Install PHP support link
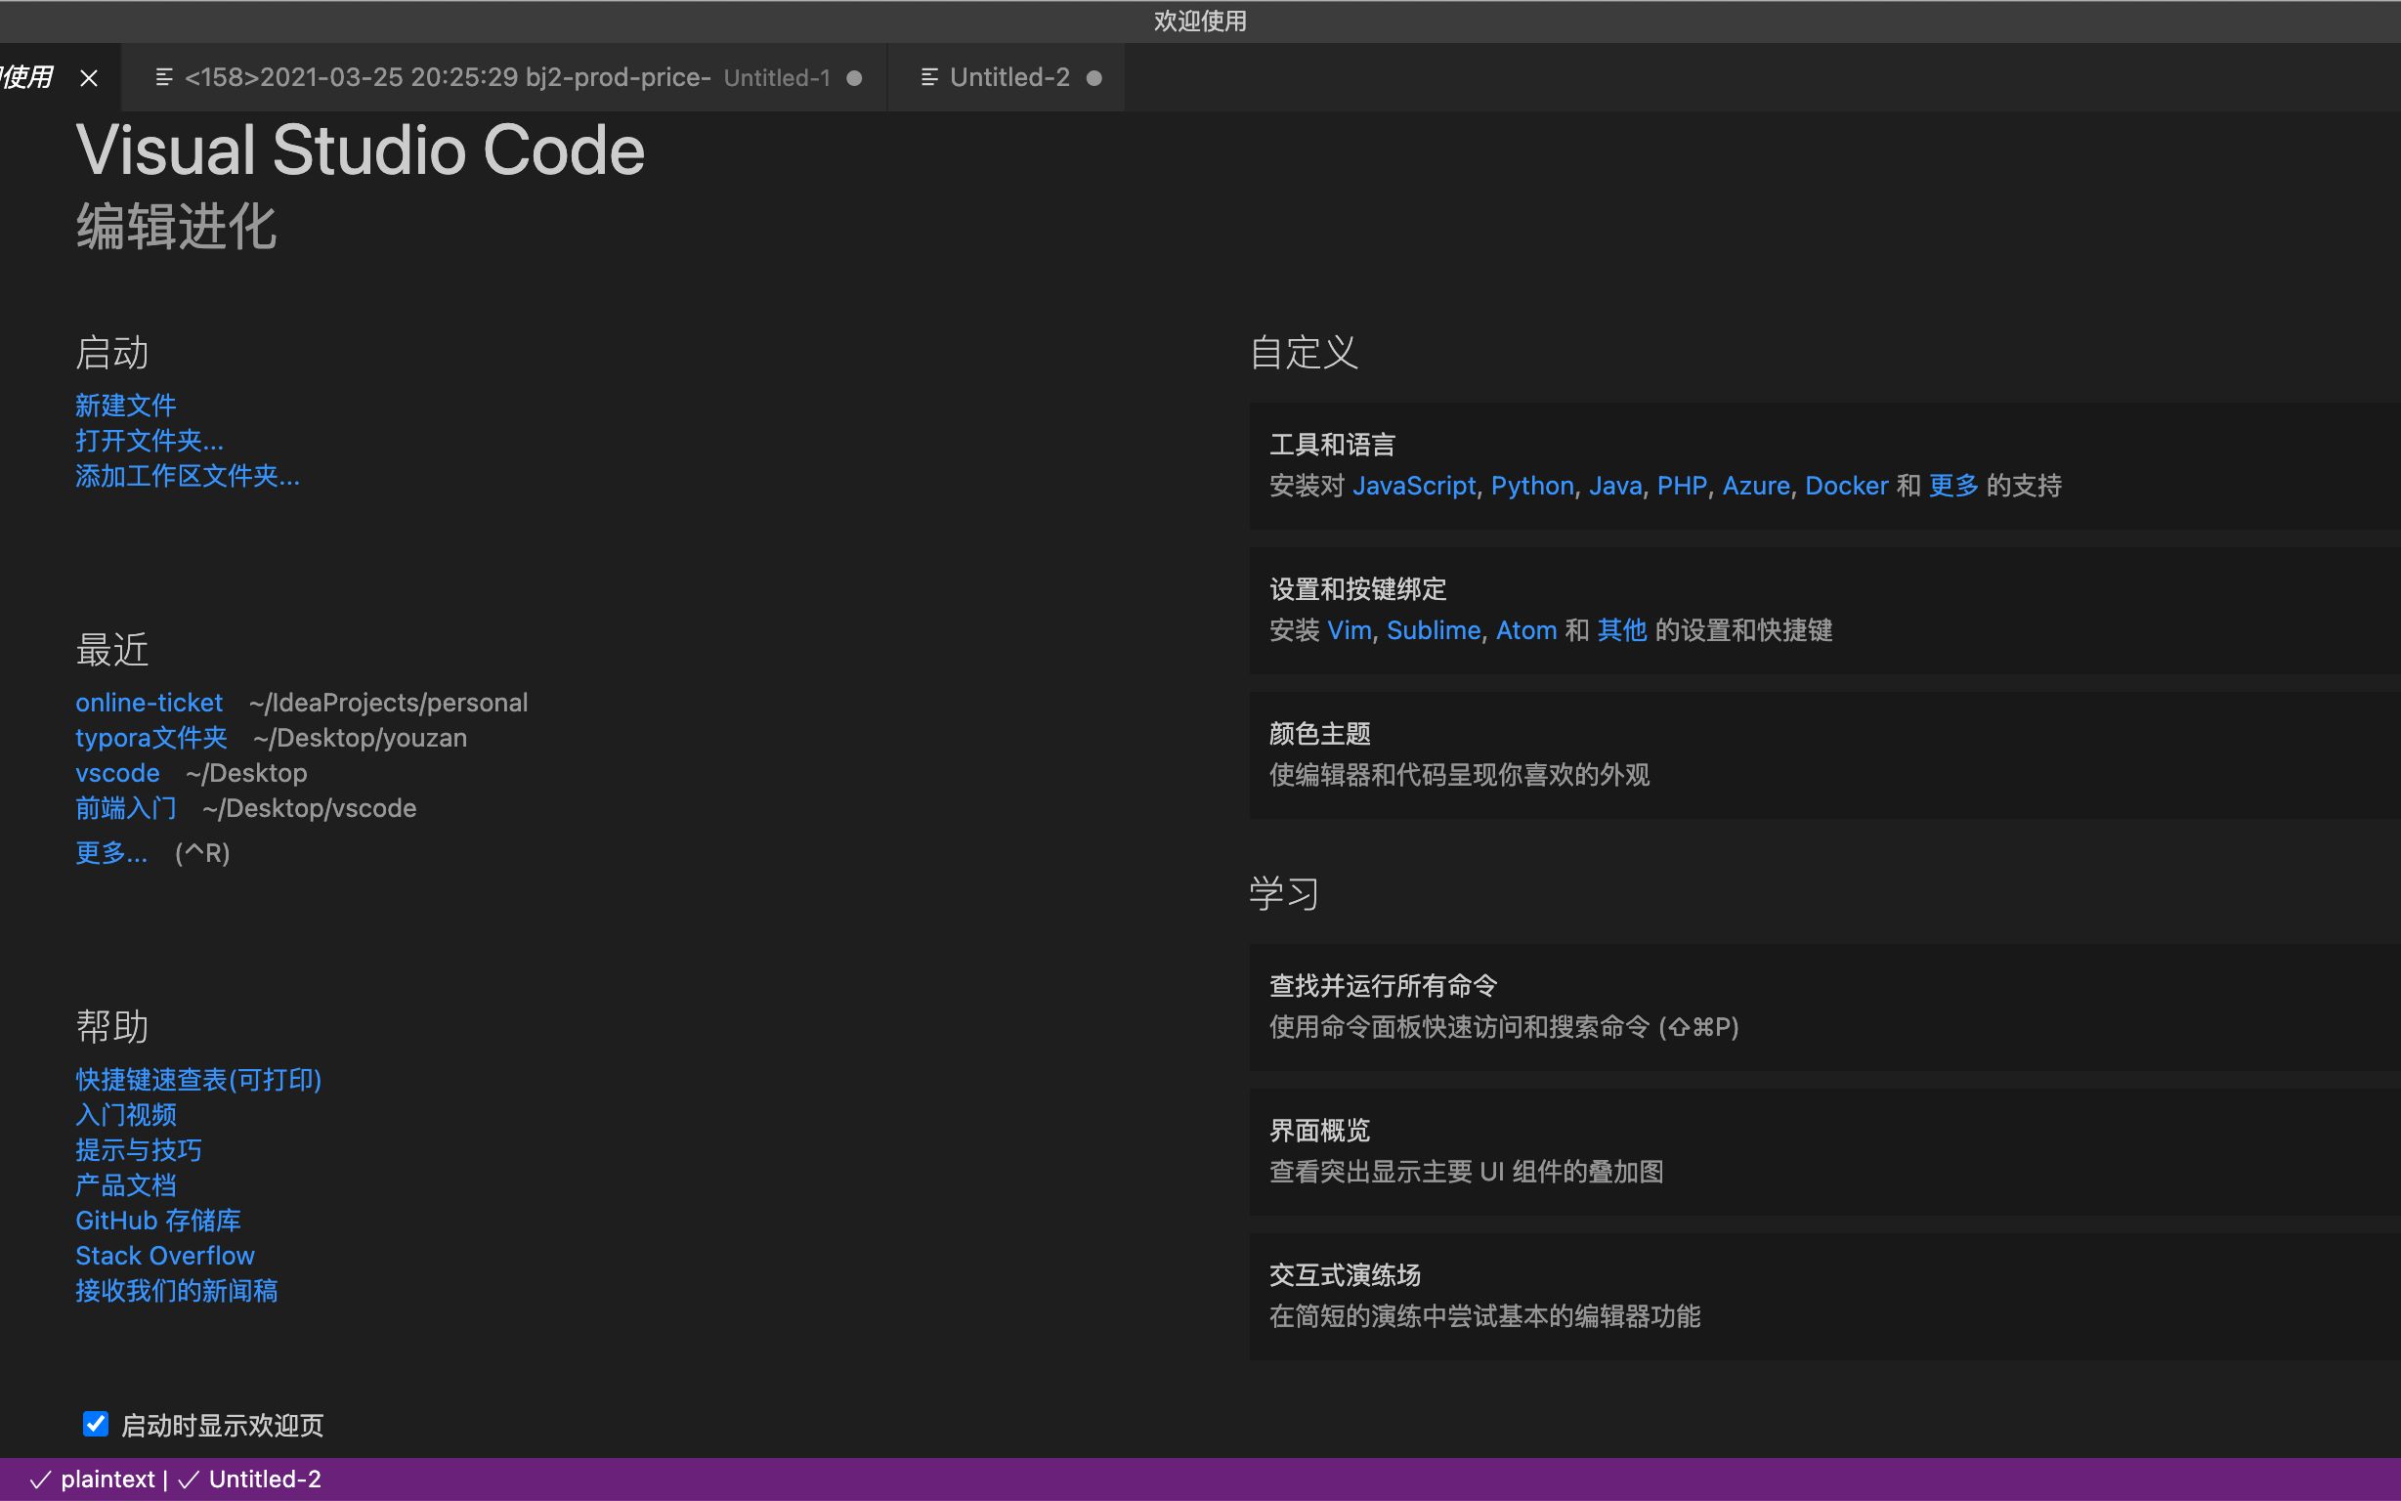 pos(1683,486)
